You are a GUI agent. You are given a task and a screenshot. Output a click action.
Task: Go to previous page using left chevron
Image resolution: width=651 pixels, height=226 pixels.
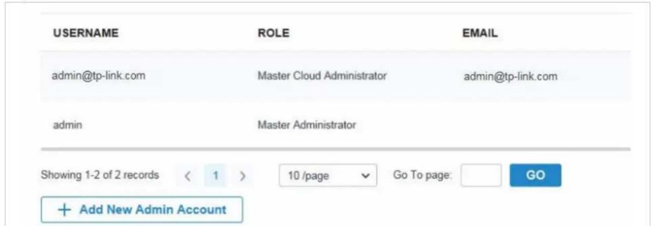[x=186, y=176]
